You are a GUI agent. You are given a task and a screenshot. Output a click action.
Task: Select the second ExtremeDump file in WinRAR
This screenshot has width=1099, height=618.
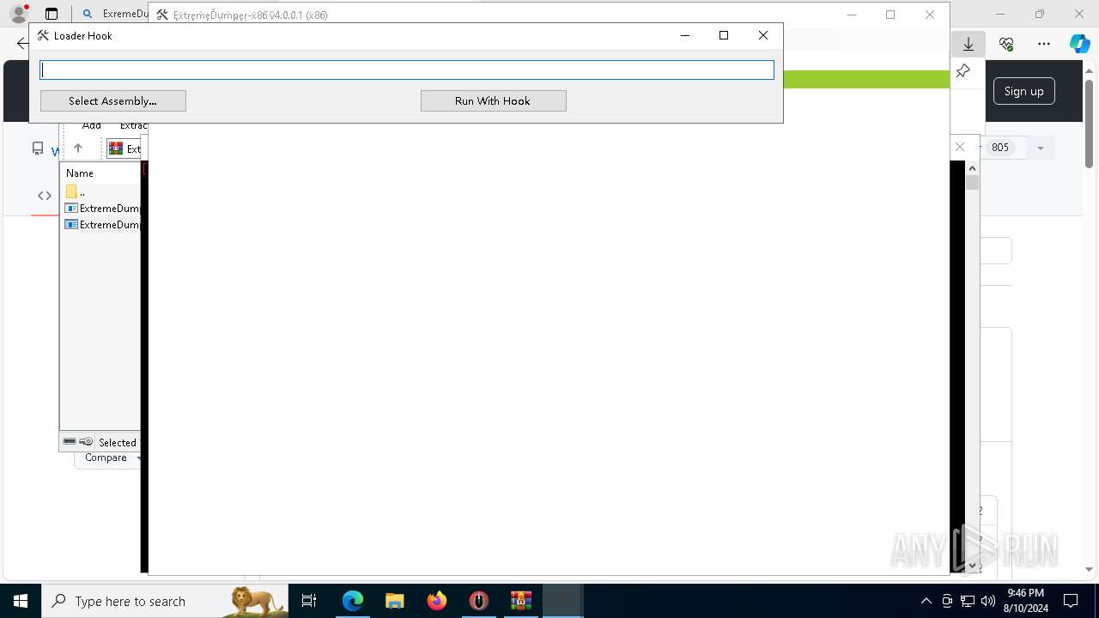coord(102,225)
